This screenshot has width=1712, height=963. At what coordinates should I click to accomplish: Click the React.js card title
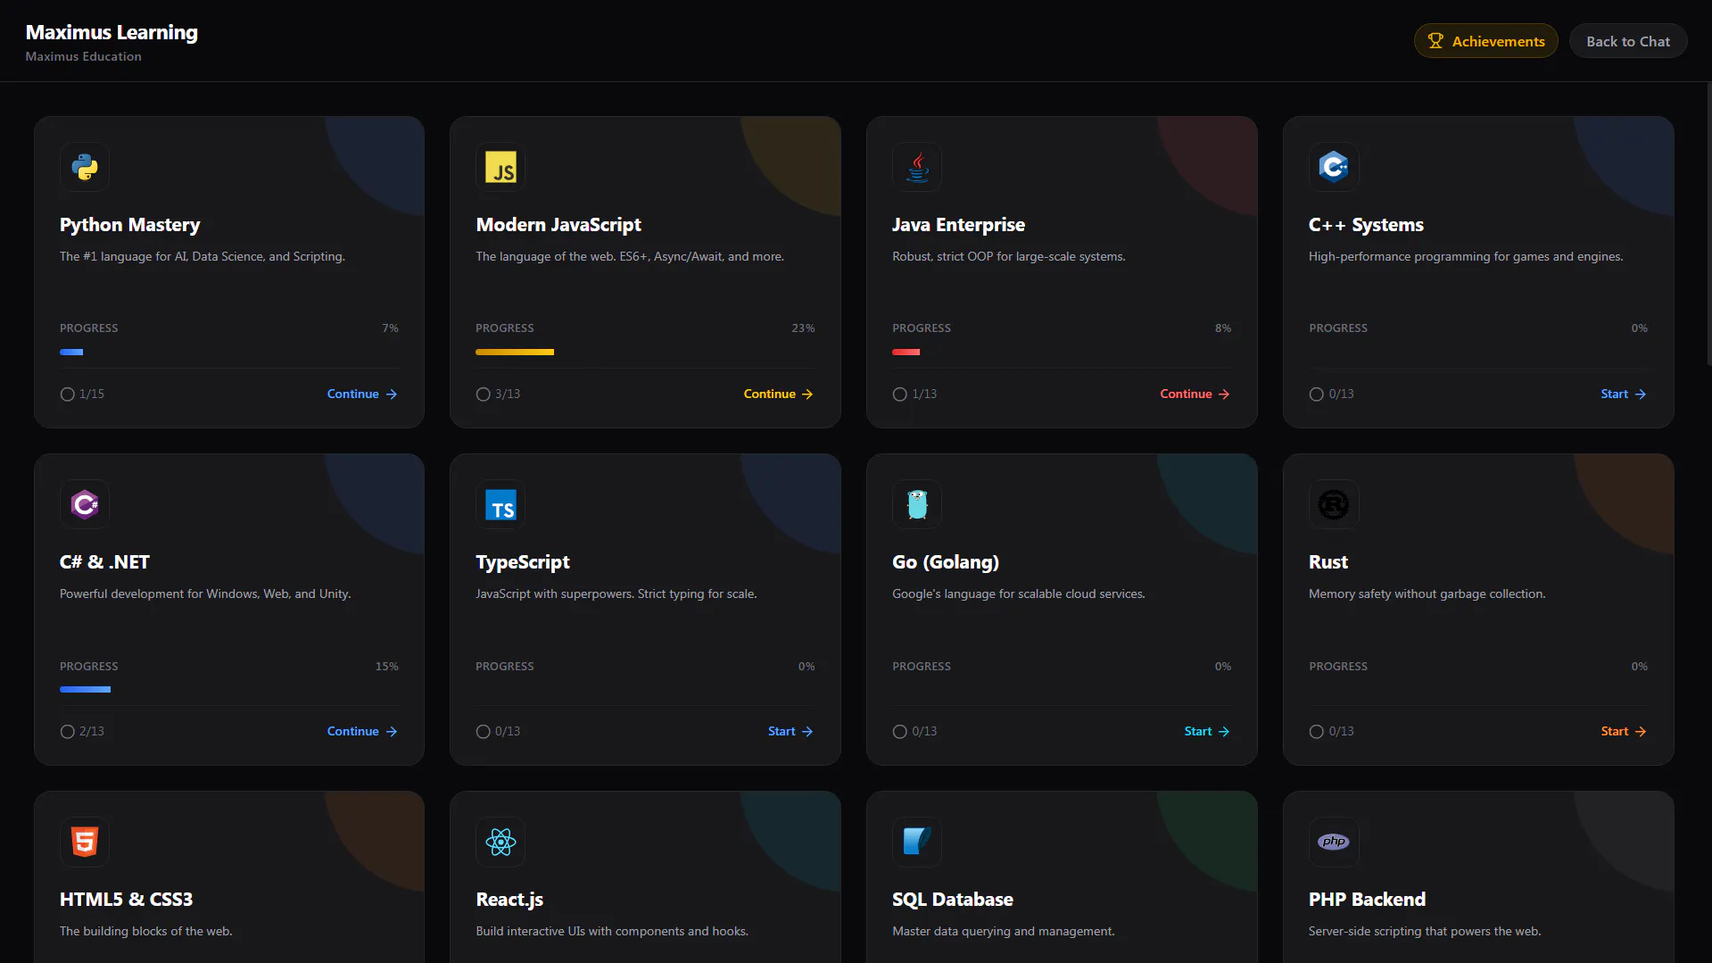509,900
